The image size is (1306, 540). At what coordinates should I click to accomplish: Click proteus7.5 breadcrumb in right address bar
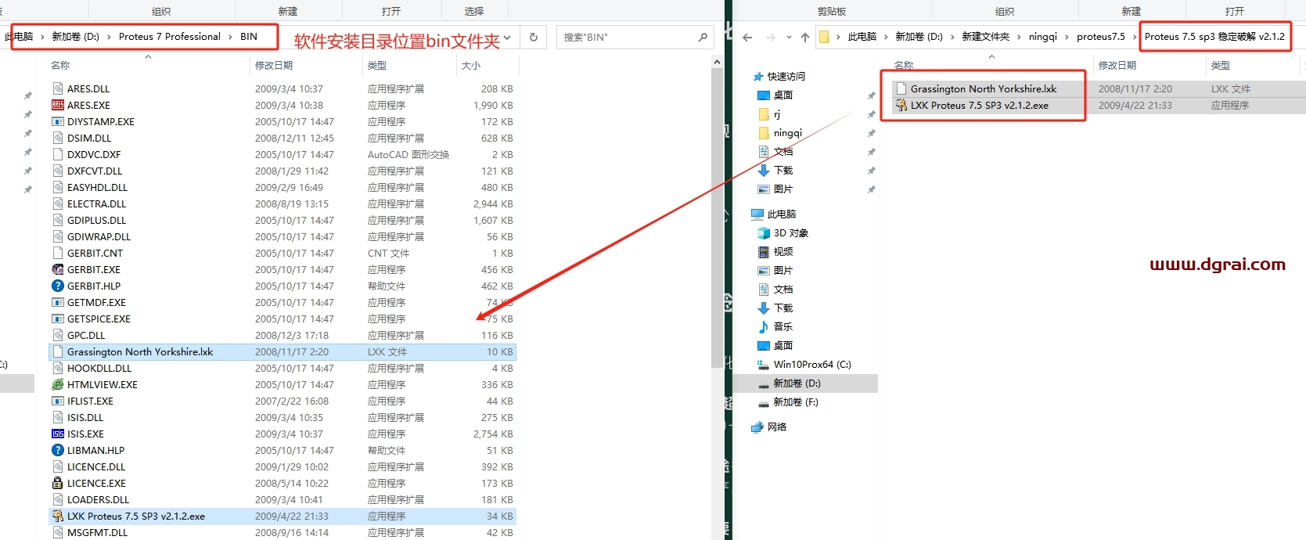click(1100, 37)
